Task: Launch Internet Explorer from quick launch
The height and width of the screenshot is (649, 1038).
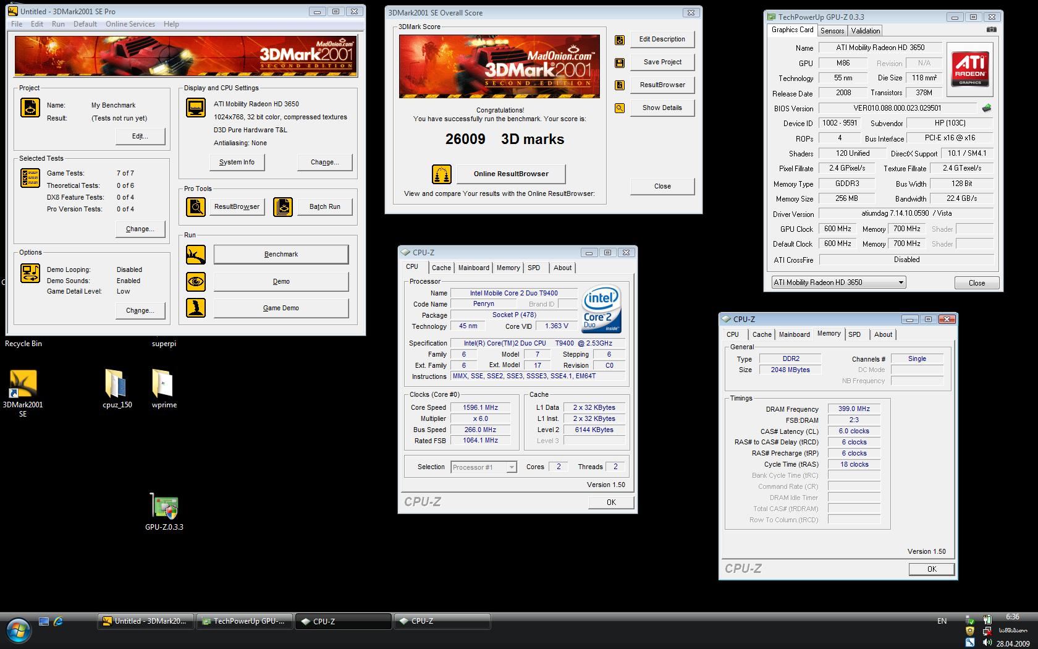Action: point(58,621)
